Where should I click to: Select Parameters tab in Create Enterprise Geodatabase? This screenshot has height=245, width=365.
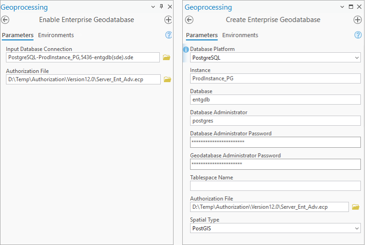tap(202, 35)
